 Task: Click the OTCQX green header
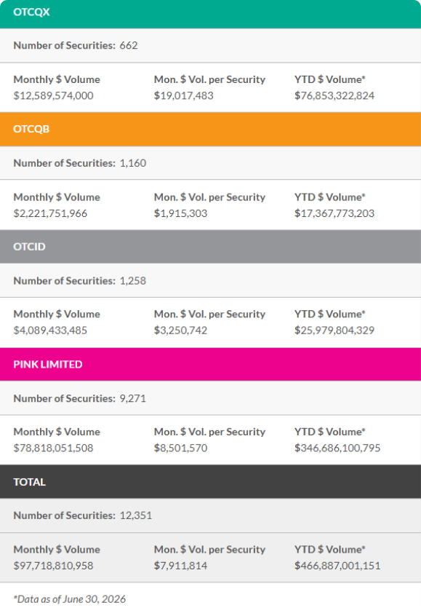pos(211,14)
